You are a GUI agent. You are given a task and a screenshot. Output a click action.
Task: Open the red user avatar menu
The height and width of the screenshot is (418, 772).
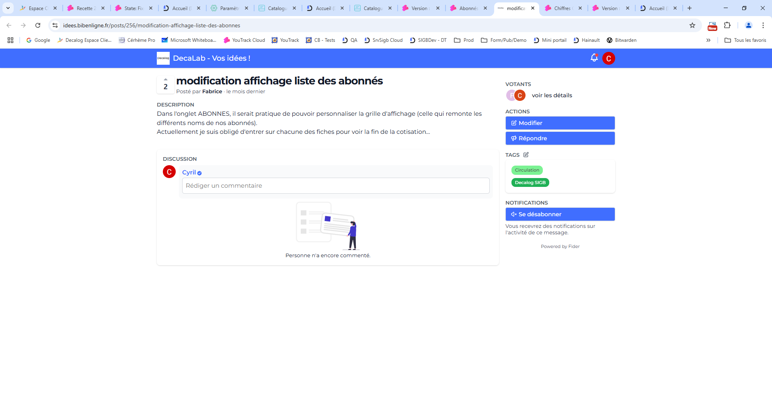[608, 58]
